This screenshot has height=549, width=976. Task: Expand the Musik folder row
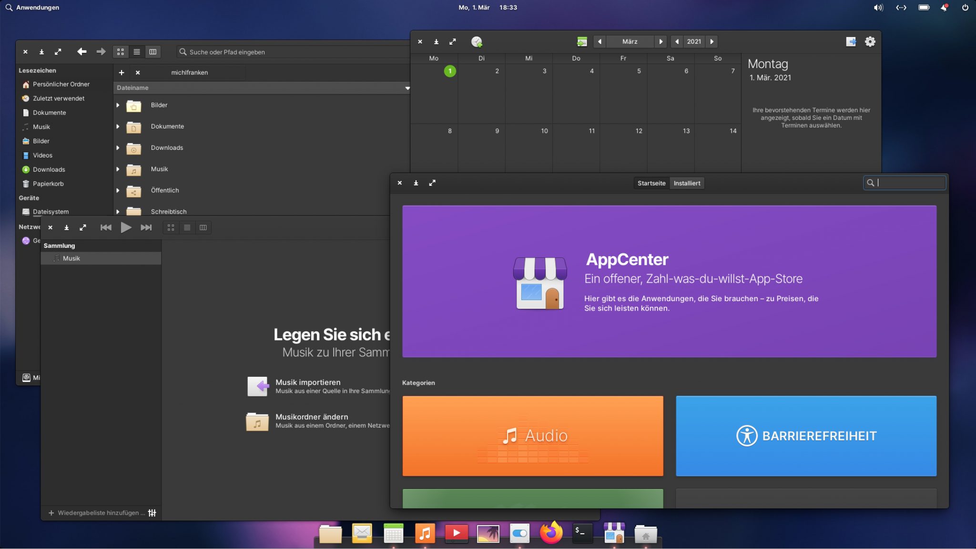(x=118, y=169)
